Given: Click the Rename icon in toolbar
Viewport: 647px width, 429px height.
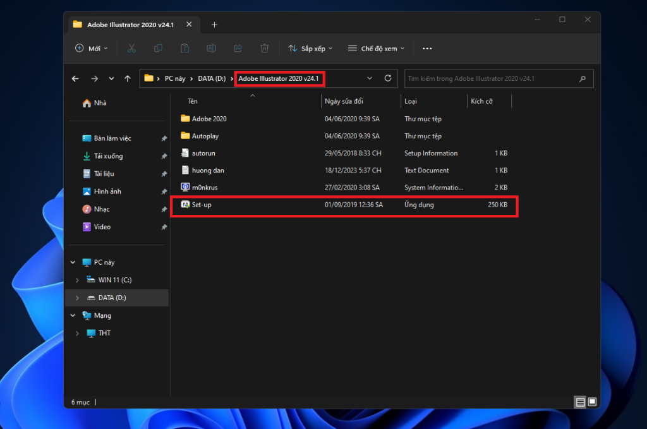Looking at the screenshot, I should [x=211, y=48].
